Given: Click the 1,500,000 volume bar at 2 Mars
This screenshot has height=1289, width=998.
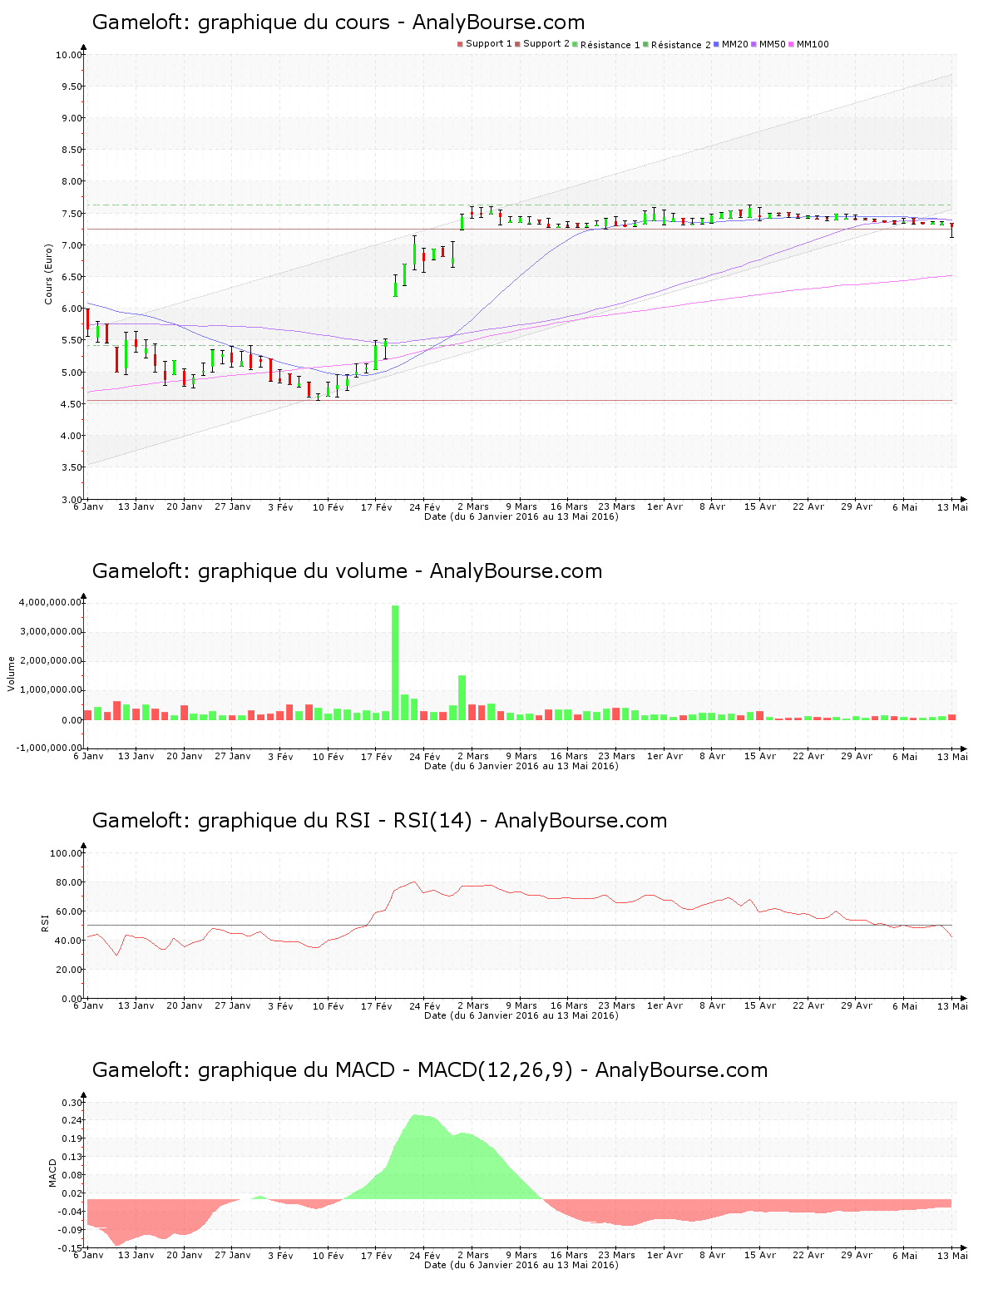Looking at the screenshot, I should coord(462,697).
